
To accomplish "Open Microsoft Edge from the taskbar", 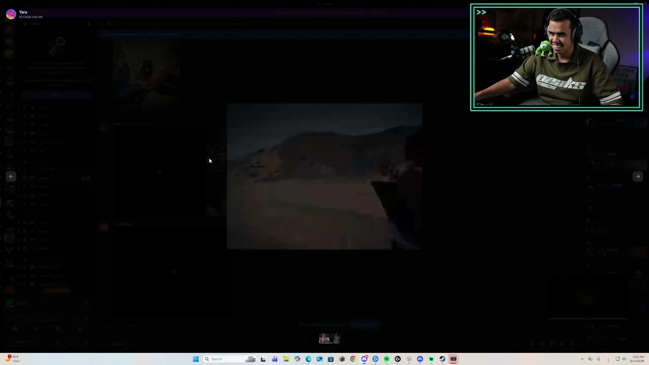I will click(x=308, y=359).
